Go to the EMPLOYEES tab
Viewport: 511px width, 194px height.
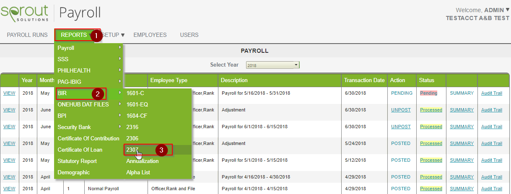point(150,35)
